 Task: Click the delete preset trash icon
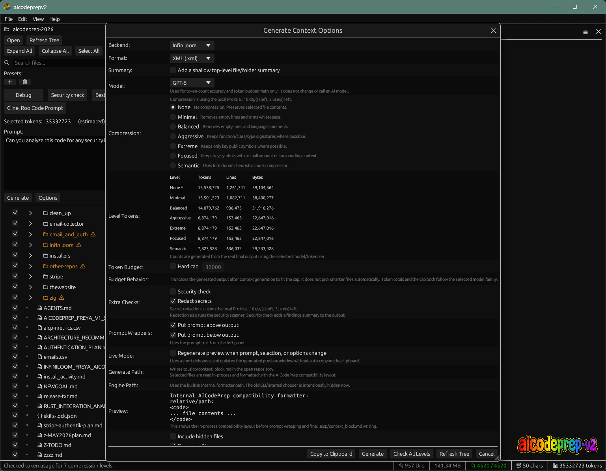[25, 82]
